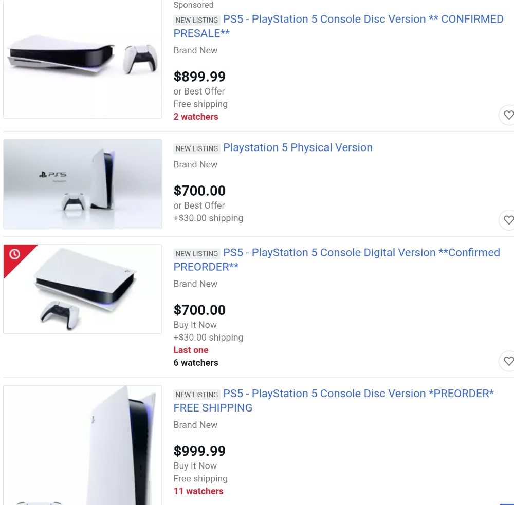Click the red Last one label
This screenshot has height=505, width=514.
point(191,350)
